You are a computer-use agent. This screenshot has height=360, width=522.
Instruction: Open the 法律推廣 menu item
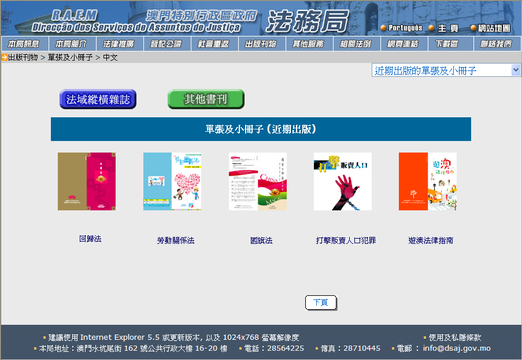[x=119, y=44]
